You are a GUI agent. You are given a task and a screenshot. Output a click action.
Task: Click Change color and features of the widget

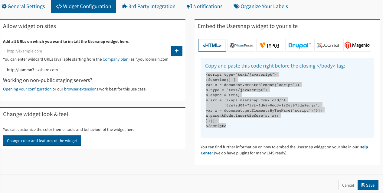point(42,141)
